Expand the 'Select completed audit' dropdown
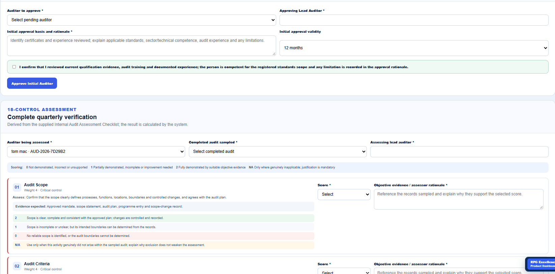The image size is (555, 274). (x=277, y=152)
